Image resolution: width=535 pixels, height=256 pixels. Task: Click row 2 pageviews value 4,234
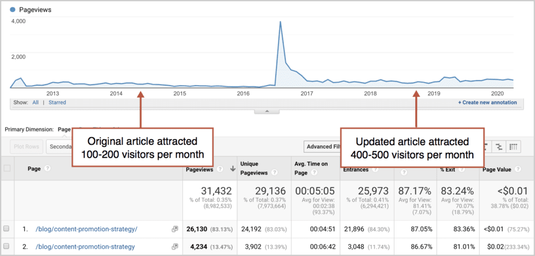click(198, 247)
